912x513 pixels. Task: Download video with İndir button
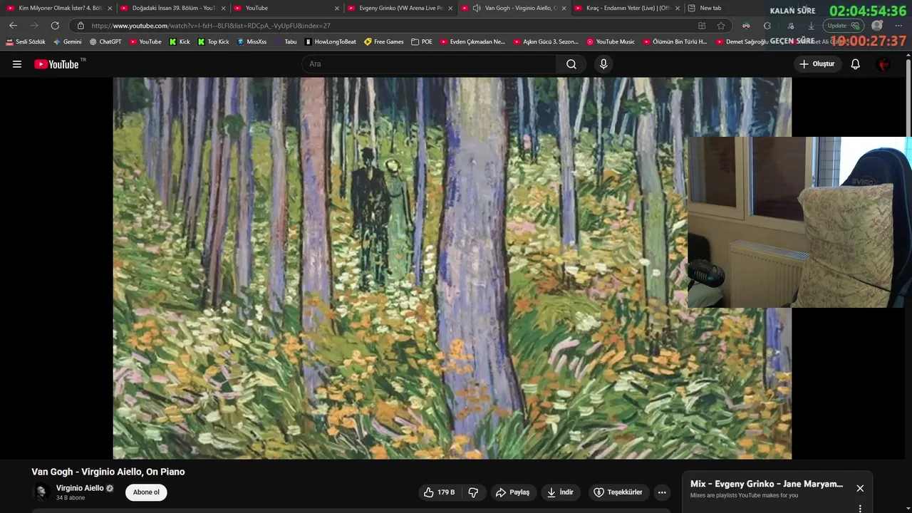pyautogui.click(x=560, y=492)
